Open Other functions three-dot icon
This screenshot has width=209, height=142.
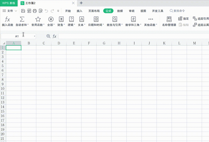151,19
